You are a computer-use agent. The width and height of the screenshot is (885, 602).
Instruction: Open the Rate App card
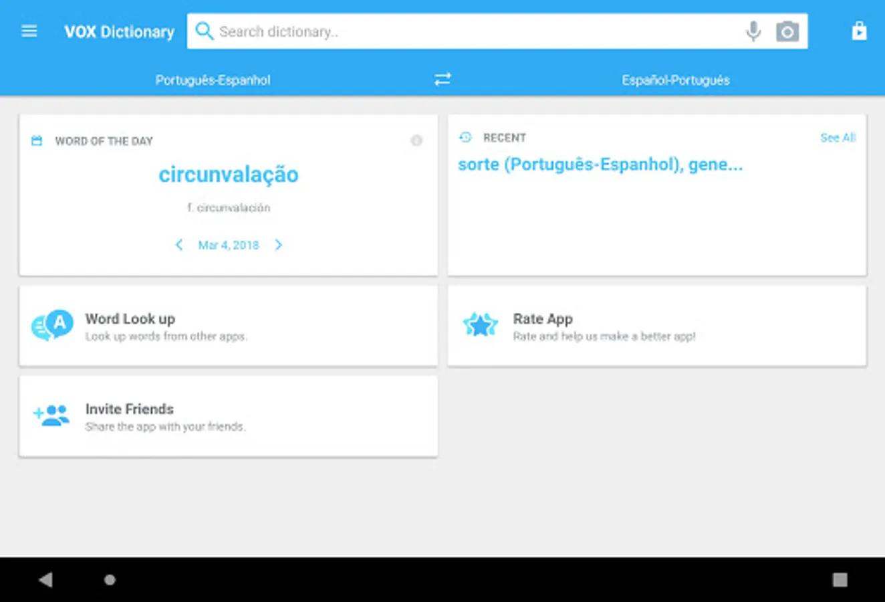coord(657,326)
